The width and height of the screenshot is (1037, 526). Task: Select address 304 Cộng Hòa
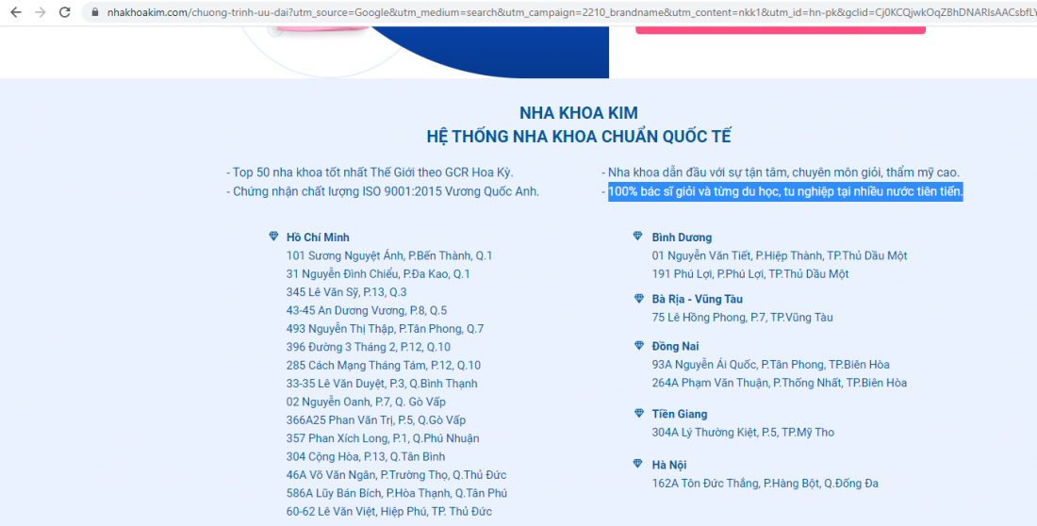point(366,456)
